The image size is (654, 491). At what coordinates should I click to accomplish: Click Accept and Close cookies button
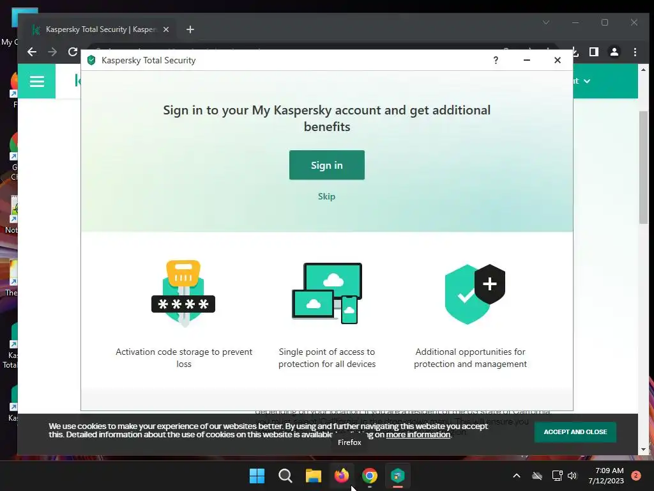pyautogui.click(x=575, y=432)
